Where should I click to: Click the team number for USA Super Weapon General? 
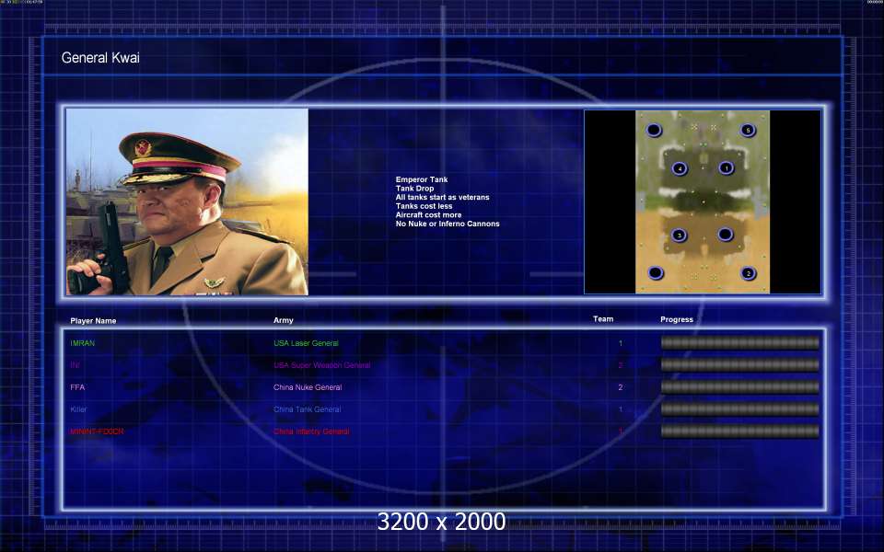point(620,365)
